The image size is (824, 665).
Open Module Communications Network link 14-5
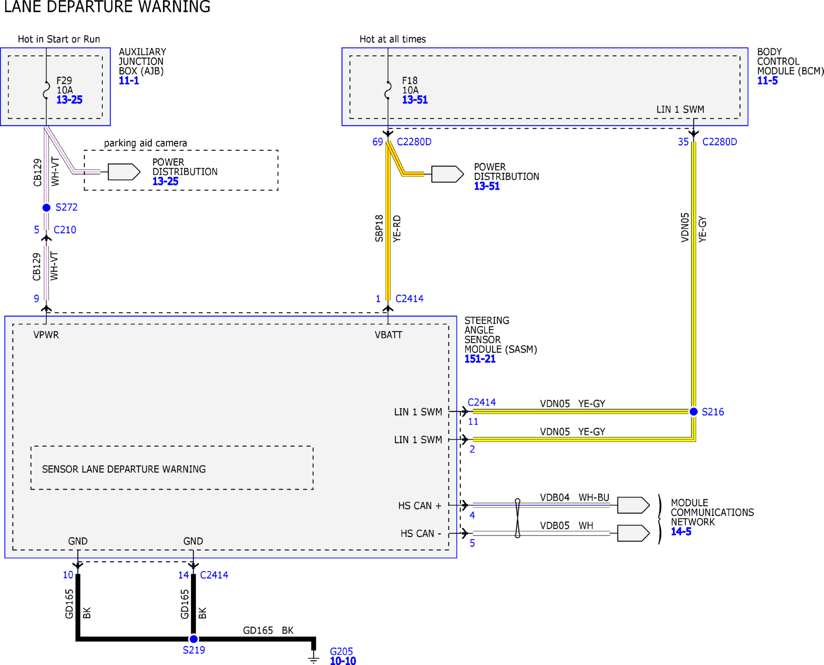[681, 532]
